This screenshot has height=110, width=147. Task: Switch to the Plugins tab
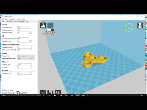pos(15,22)
